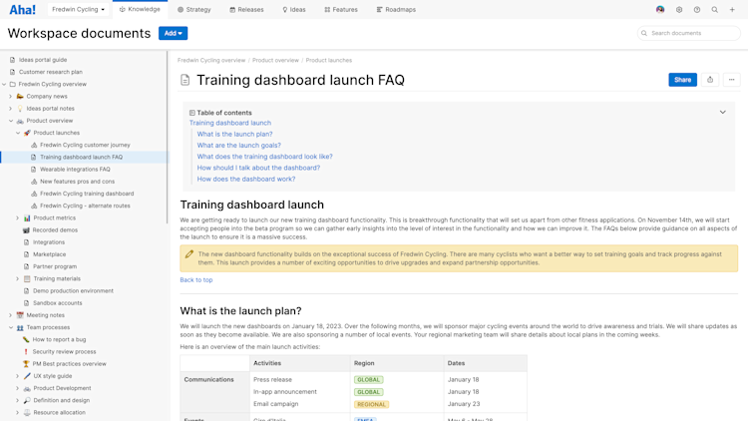Click the Table of contents list icon
The height and width of the screenshot is (421, 748).
192,113
